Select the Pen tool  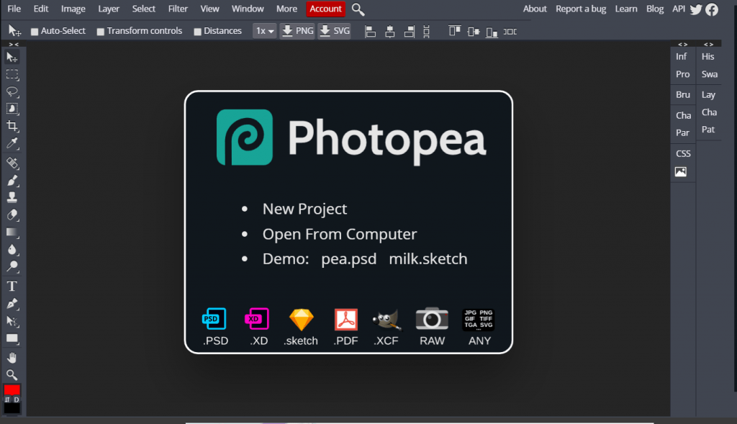tap(12, 304)
